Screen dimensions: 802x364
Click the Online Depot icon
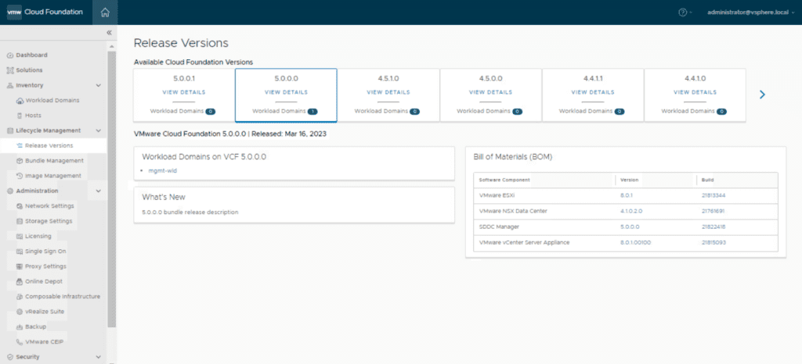coord(20,281)
